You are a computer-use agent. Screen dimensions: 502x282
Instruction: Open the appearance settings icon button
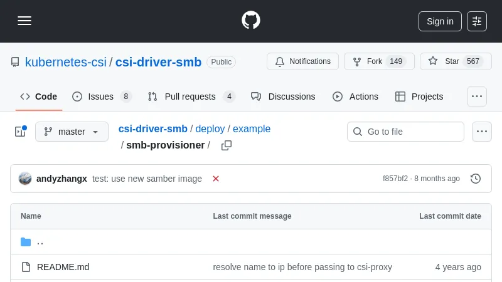tap(477, 21)
